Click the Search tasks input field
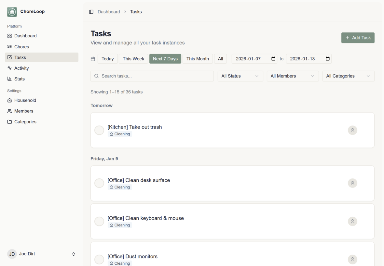The height and width of the screenshot is (266, 384). pos(152,76)
